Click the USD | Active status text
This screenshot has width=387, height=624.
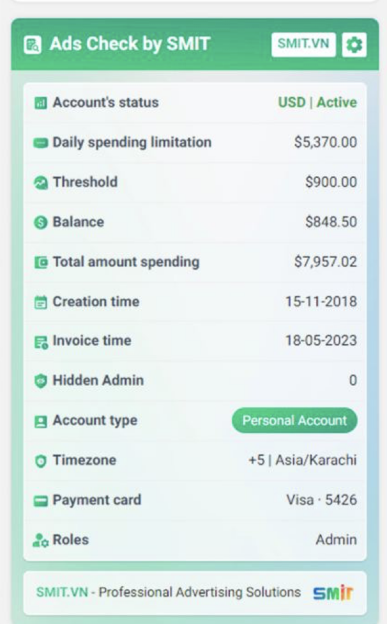317,102
